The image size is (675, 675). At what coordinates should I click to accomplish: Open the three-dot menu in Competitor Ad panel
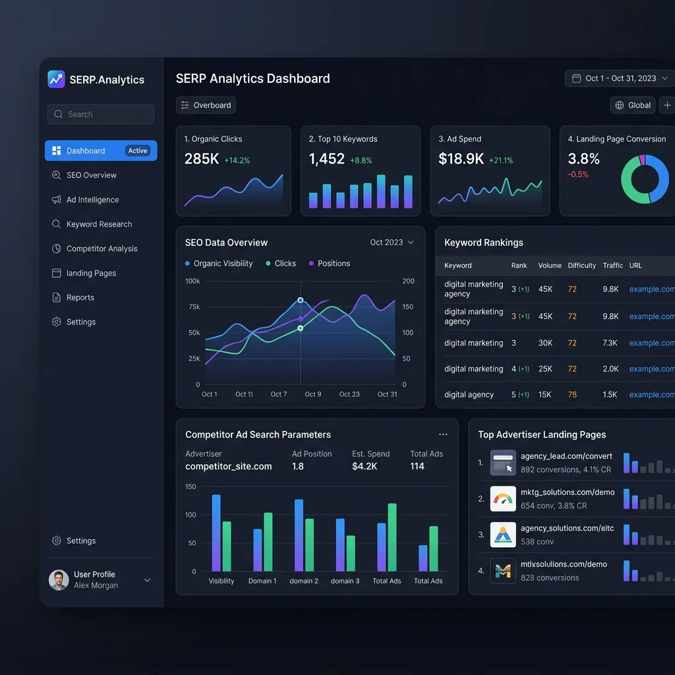443,435
